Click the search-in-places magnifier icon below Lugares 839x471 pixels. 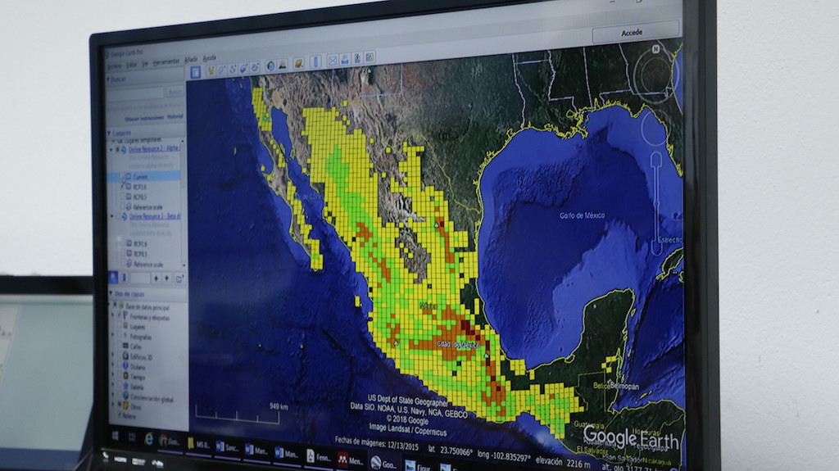tap(112, 278)
